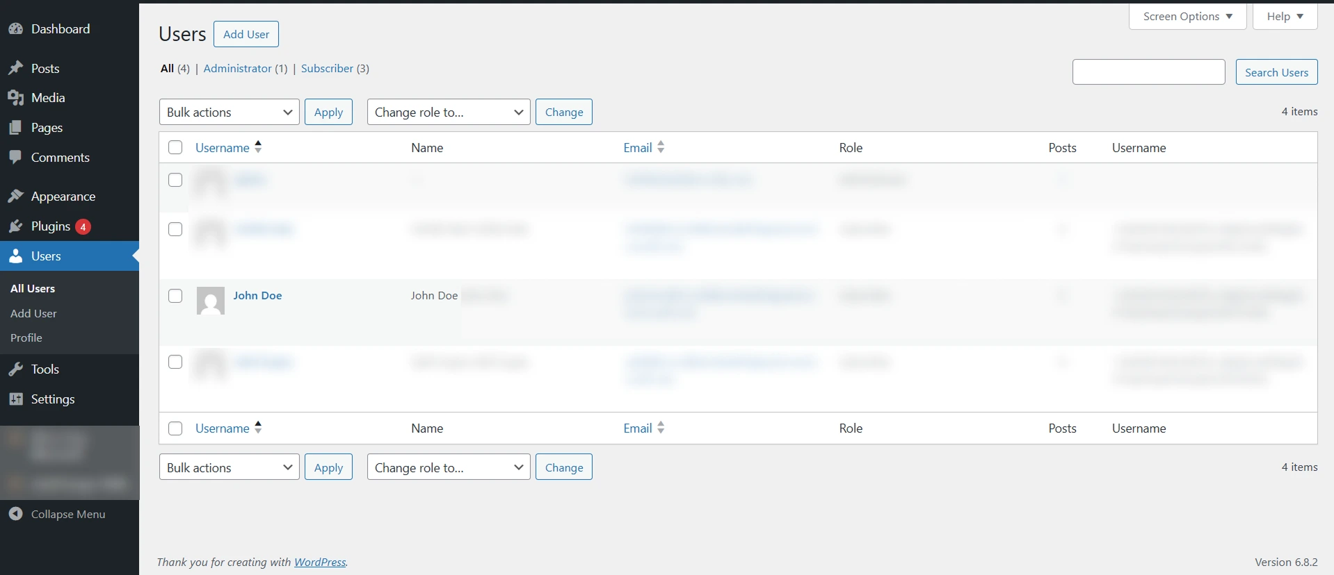The height and width of the screenshot is (575, 1334).
Task: Open Dashboard via its gauge icon
Action: coord(16,29)
